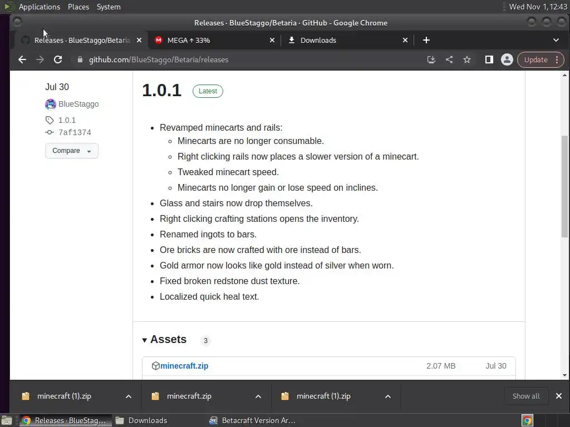The height and width of the screenshot is (427, 570).
Task: Close the downloads shelf
Action: pyautogui.click(x=559, y=396)
